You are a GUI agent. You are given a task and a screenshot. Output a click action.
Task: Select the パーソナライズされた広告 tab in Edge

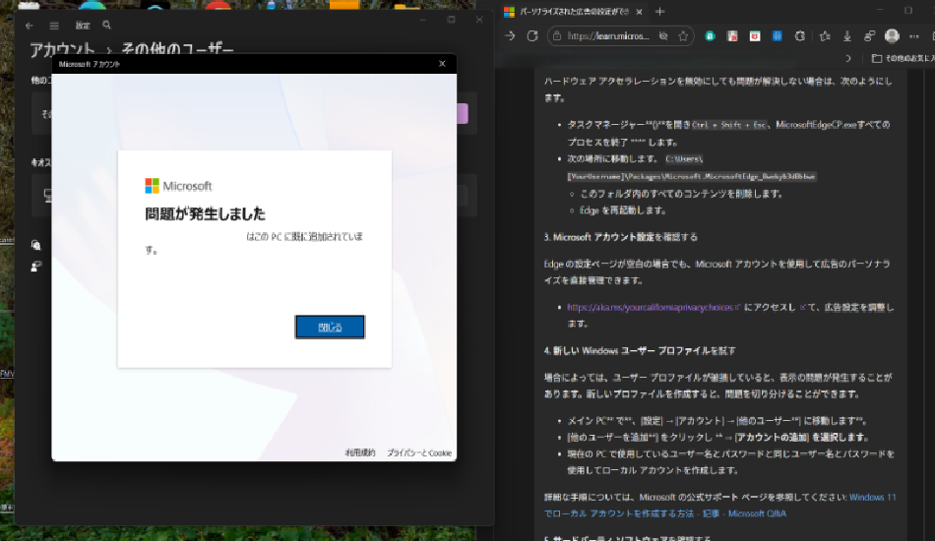(x=574, y=12)
